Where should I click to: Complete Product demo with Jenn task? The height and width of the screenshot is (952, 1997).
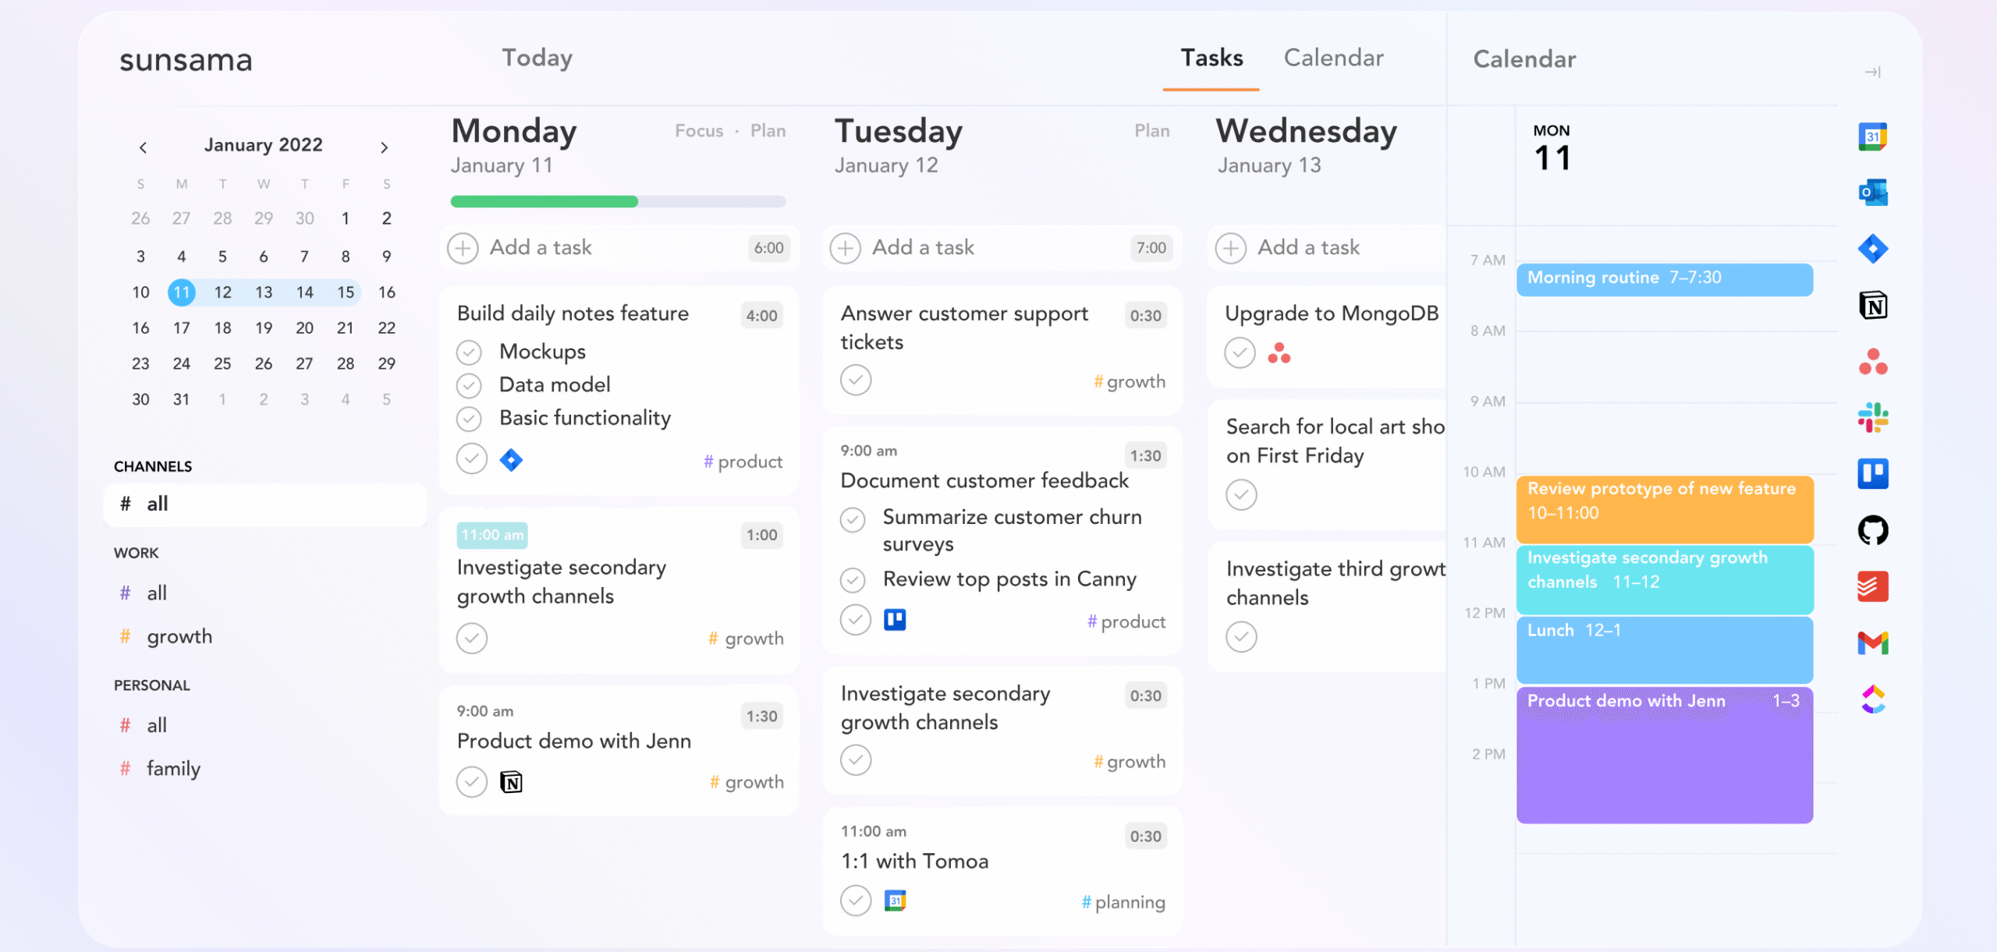(x=471, y=781)
